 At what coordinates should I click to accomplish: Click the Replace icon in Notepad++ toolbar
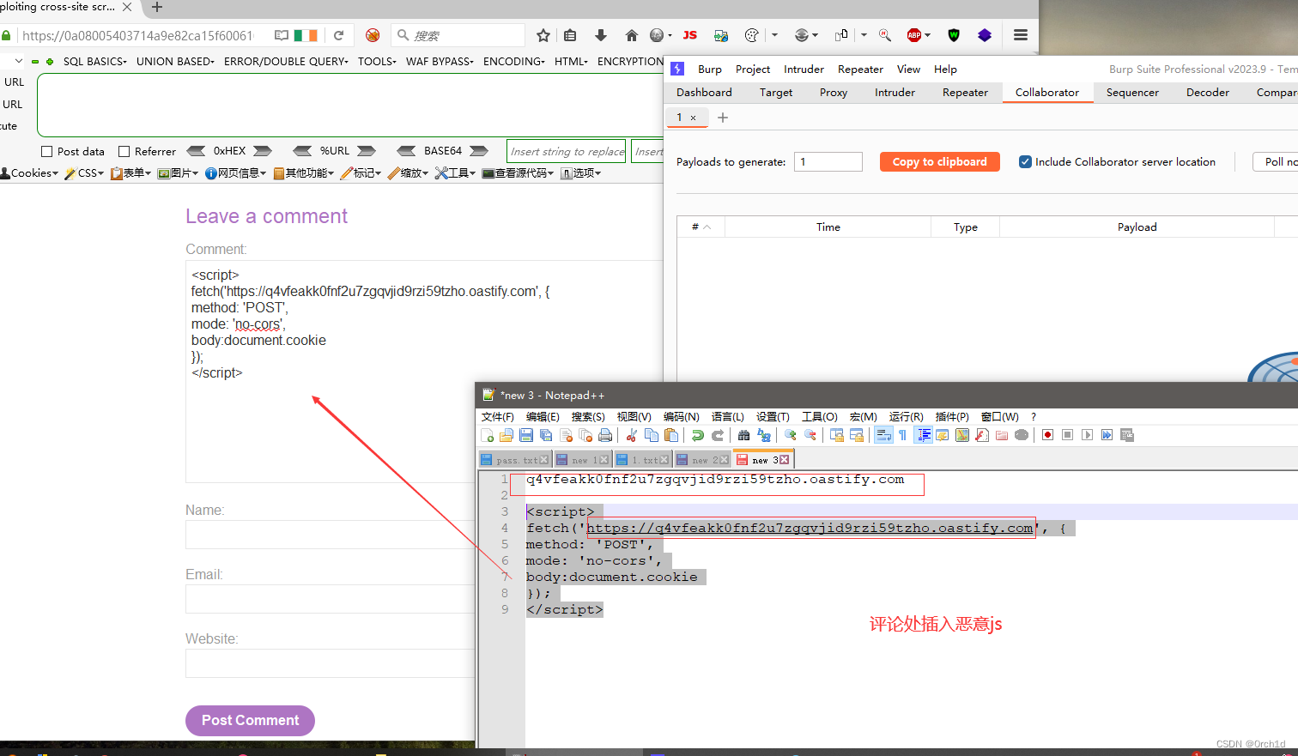[x=764, y=435]
